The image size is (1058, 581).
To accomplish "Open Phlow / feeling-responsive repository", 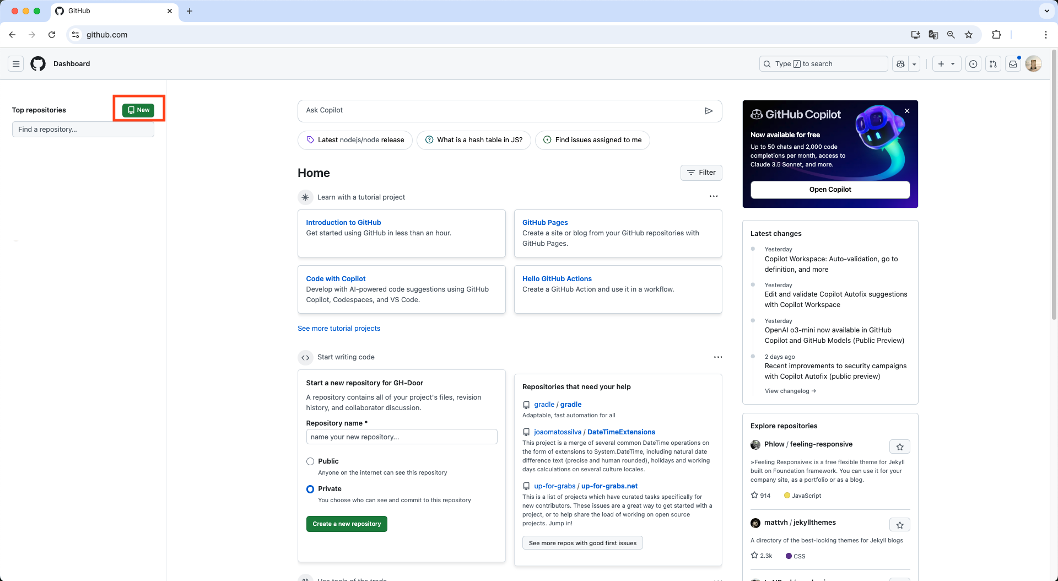I will pyautogui.click(x=808, y=444).
